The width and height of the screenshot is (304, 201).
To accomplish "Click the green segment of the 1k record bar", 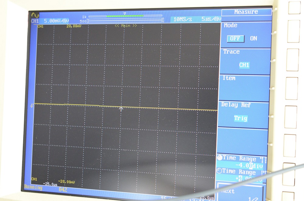I will 125,16.
